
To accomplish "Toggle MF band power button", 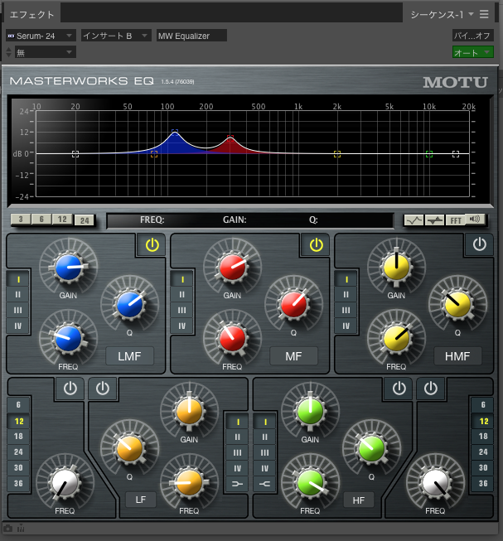I will [316, 245].
